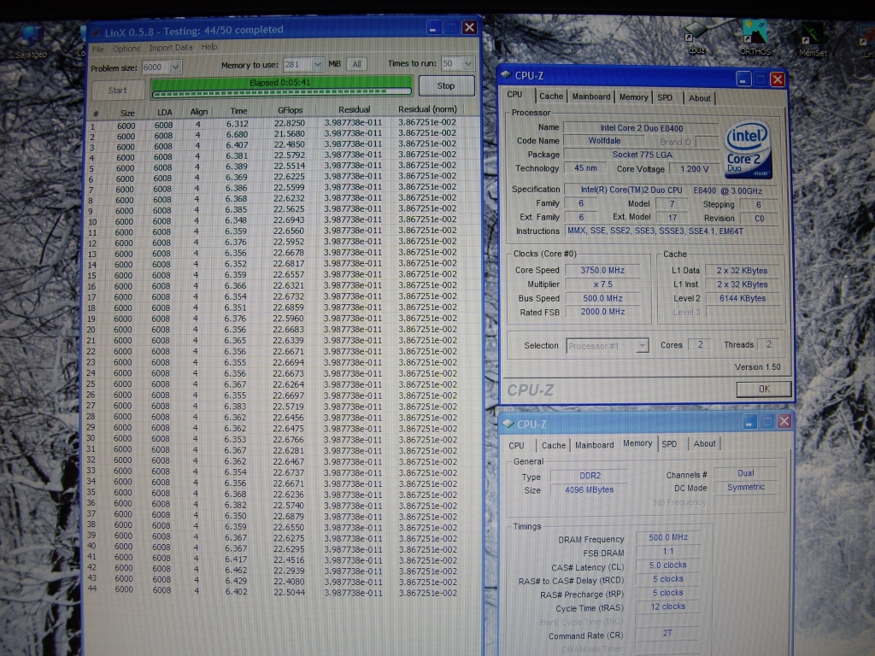Image resolution: width=875 pixels, height=656 pixels.
Task: Close the upper CPU-Z window
Action: click(778, 79)
